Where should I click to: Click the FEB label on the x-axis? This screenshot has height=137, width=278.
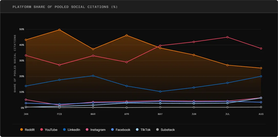pyautogui.click(x=59, y=114)
